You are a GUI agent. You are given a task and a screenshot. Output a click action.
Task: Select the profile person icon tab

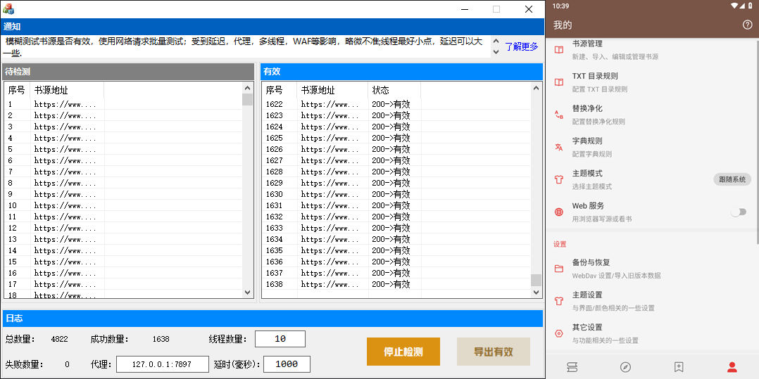coord(732,366)
